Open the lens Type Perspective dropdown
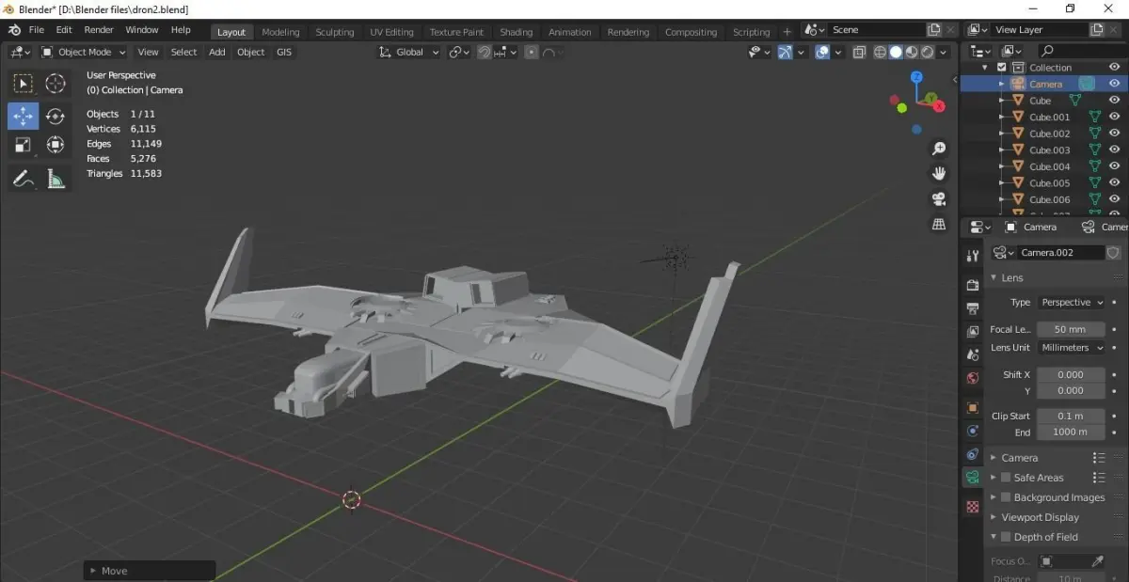The height and width of the screenshot is (582, 1129). (1072, 303)
